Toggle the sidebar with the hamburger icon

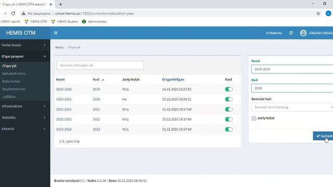[x=56, y=33]
